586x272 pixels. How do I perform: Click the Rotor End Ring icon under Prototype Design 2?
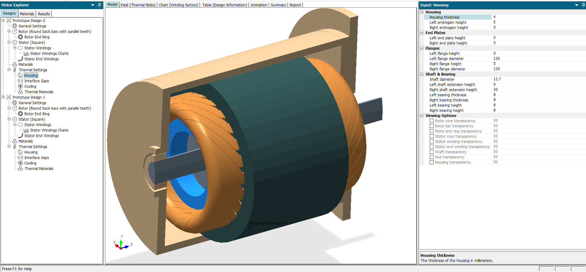(20, 37)
